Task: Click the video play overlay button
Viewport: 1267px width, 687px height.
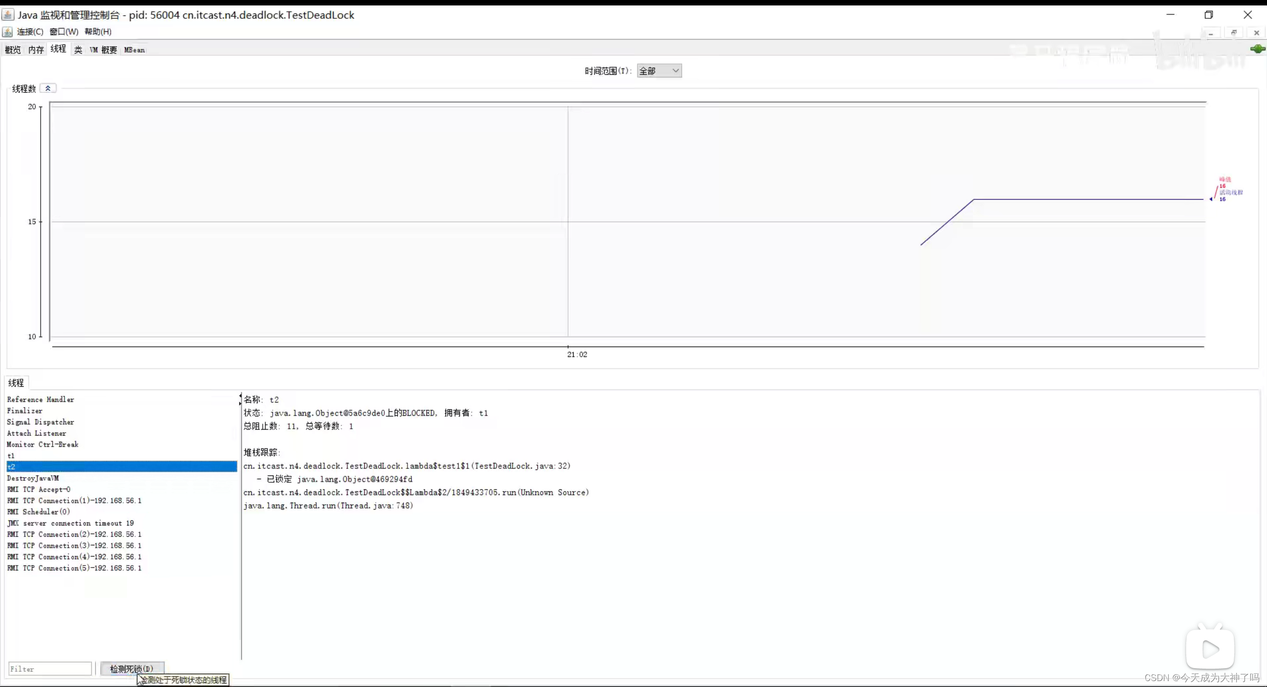Action: [1209, 649]
